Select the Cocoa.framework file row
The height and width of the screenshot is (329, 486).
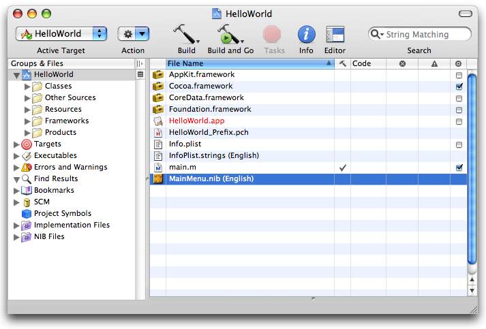click(308, 86)
